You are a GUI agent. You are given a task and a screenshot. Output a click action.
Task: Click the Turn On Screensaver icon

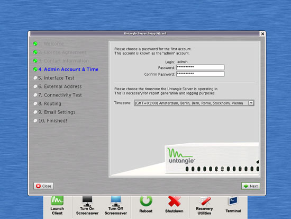click(x=87, y=201)
